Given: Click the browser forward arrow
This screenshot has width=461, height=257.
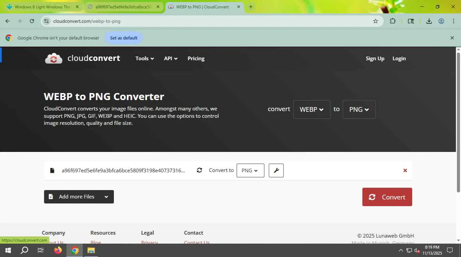Looking at the screenshot, I should coord(19,21).
